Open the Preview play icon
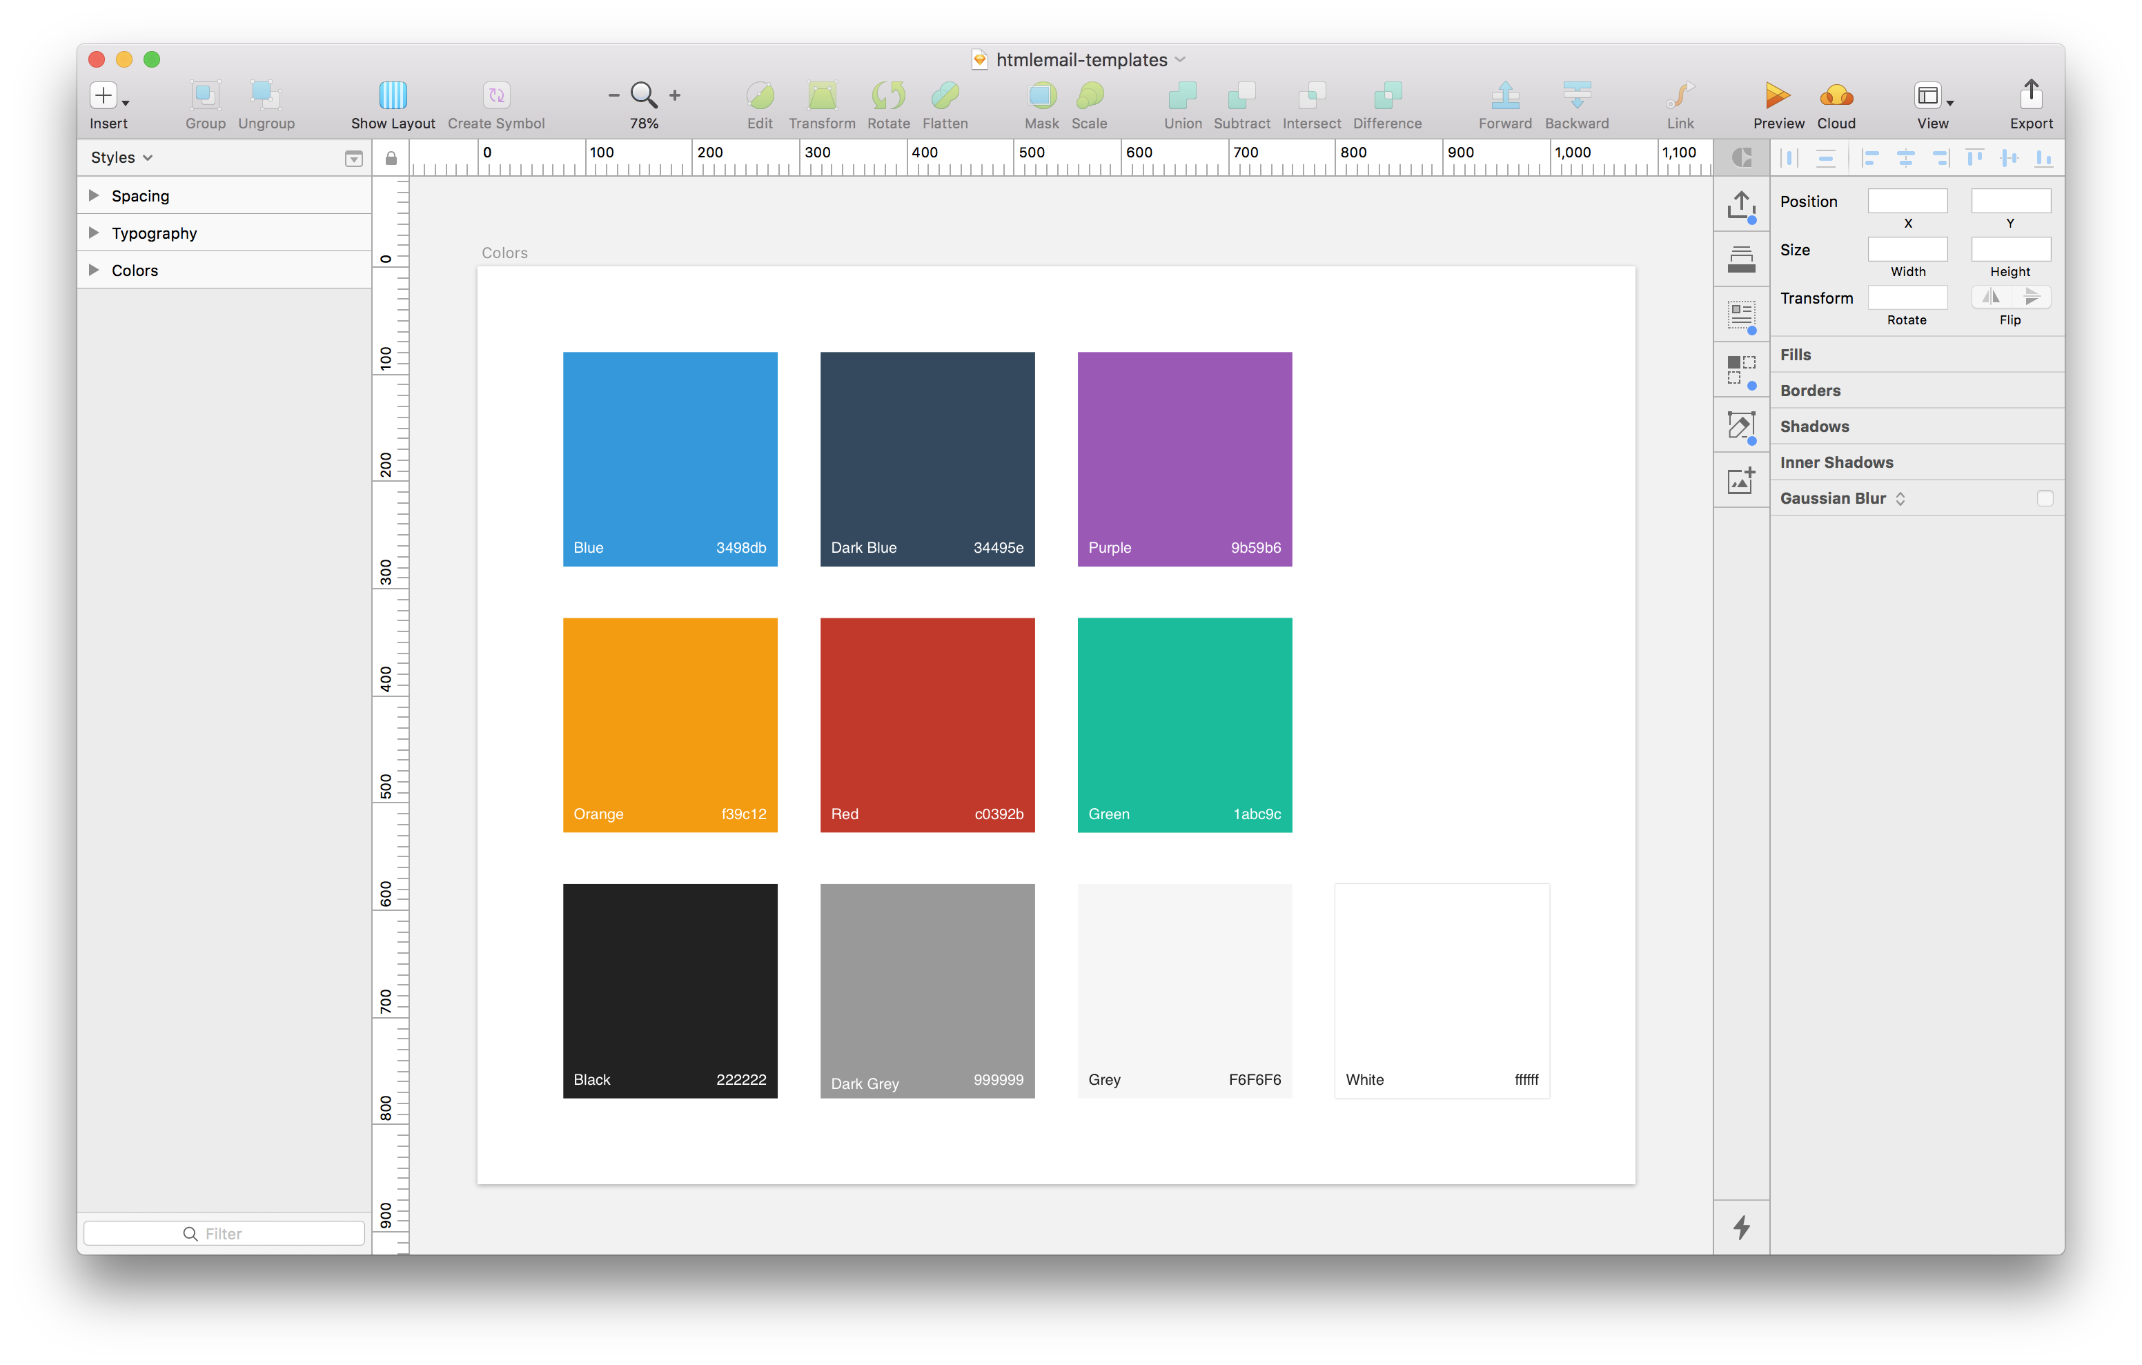Screen dimensions: 2142x1365 click(1777, 95)
